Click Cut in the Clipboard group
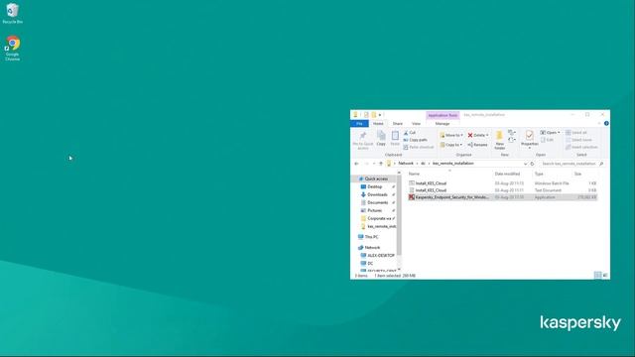The width and height of the screenshot is (635, 357). point(410,133)
